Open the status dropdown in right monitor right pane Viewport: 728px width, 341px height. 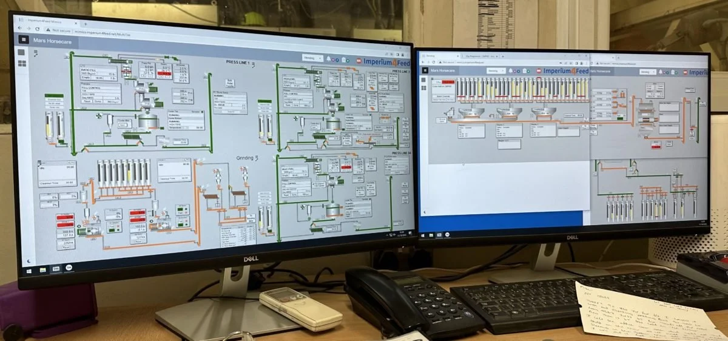click(x=648, y=72)
